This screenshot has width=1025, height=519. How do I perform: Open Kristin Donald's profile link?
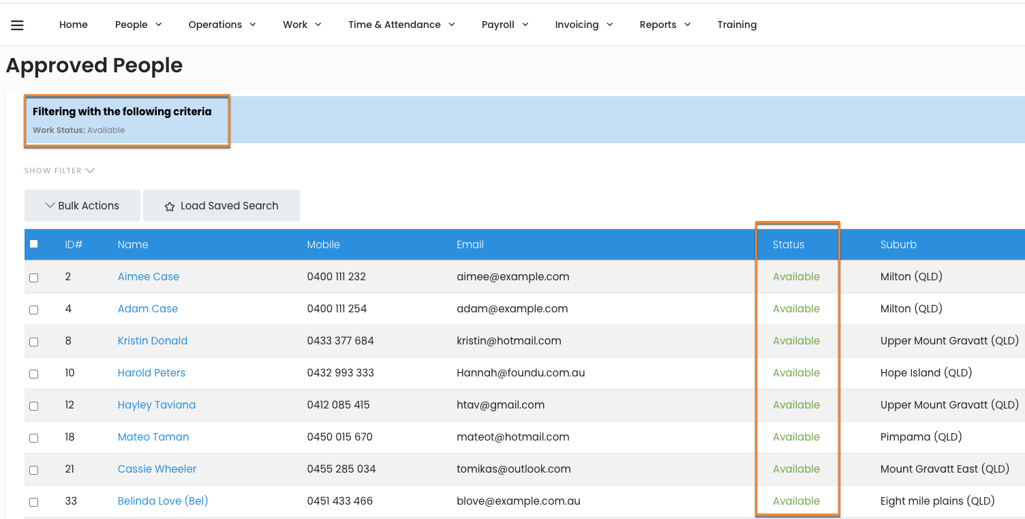coord(153,341)
